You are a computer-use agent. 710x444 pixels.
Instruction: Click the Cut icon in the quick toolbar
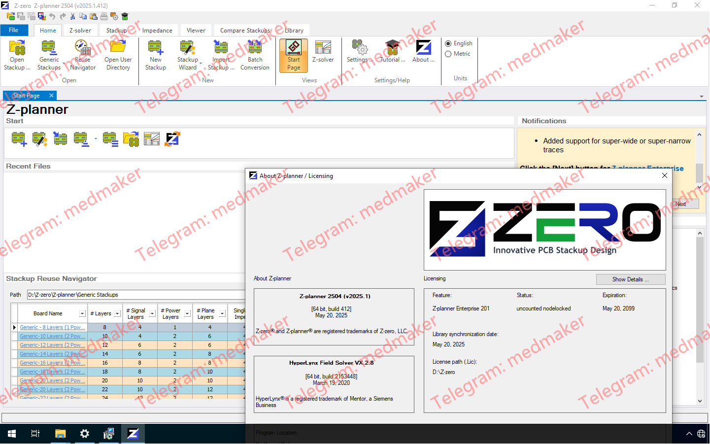tap(73, 16)
